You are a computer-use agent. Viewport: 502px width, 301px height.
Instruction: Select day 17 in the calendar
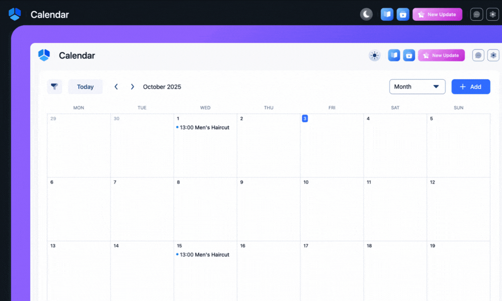[332, 271]
